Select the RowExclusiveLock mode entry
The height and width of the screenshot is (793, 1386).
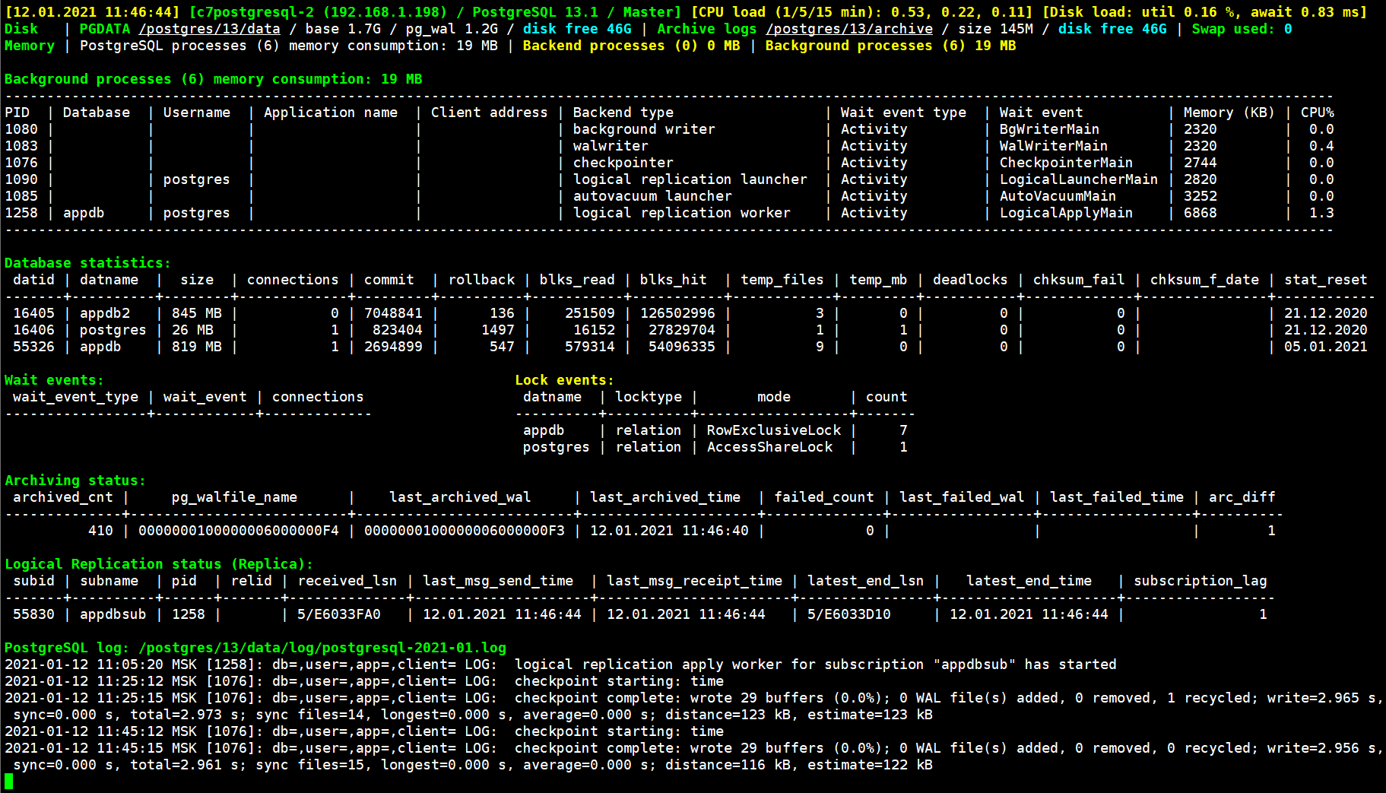pos(774,430)
